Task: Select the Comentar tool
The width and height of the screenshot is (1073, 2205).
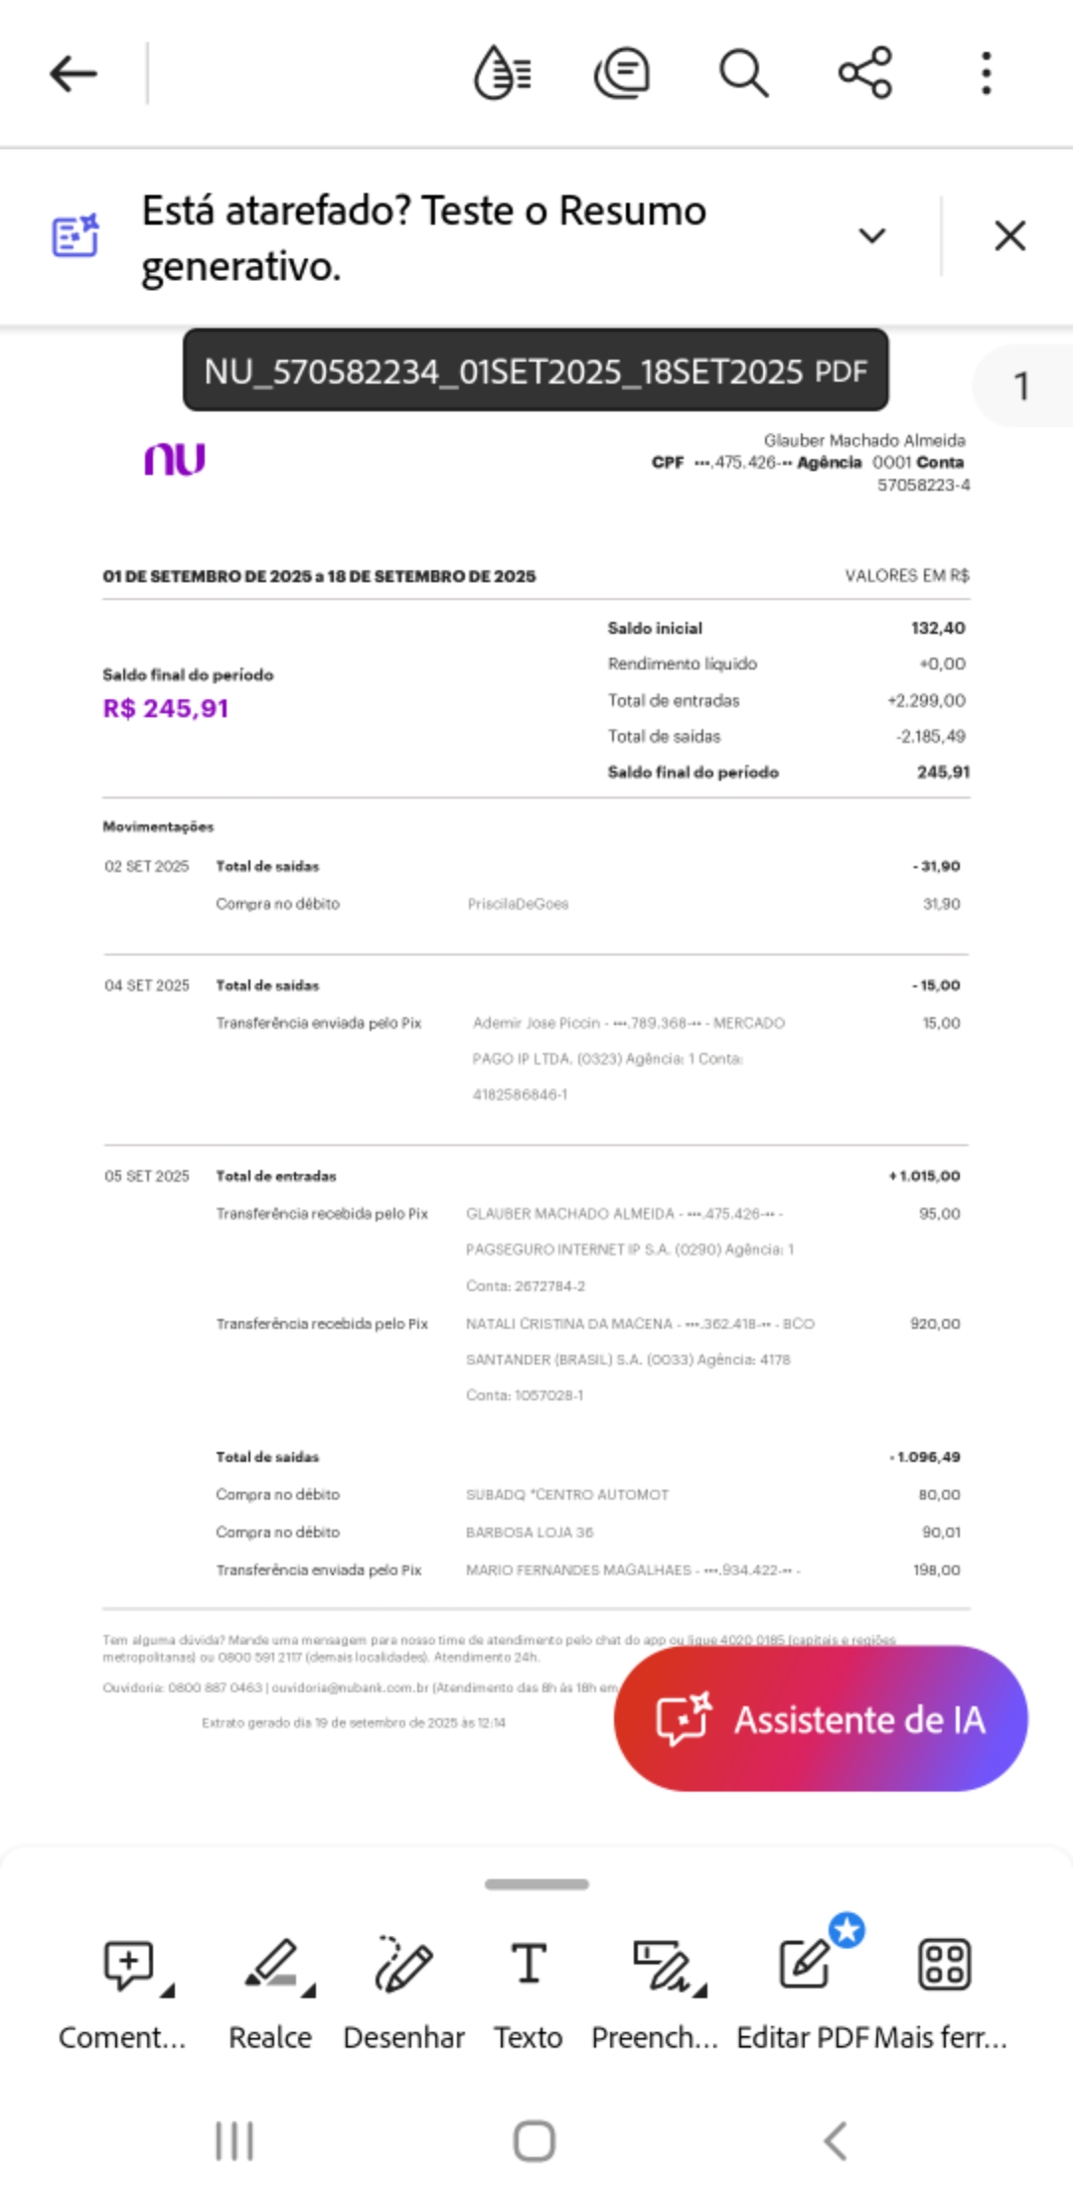Action: click(129, 1965)
